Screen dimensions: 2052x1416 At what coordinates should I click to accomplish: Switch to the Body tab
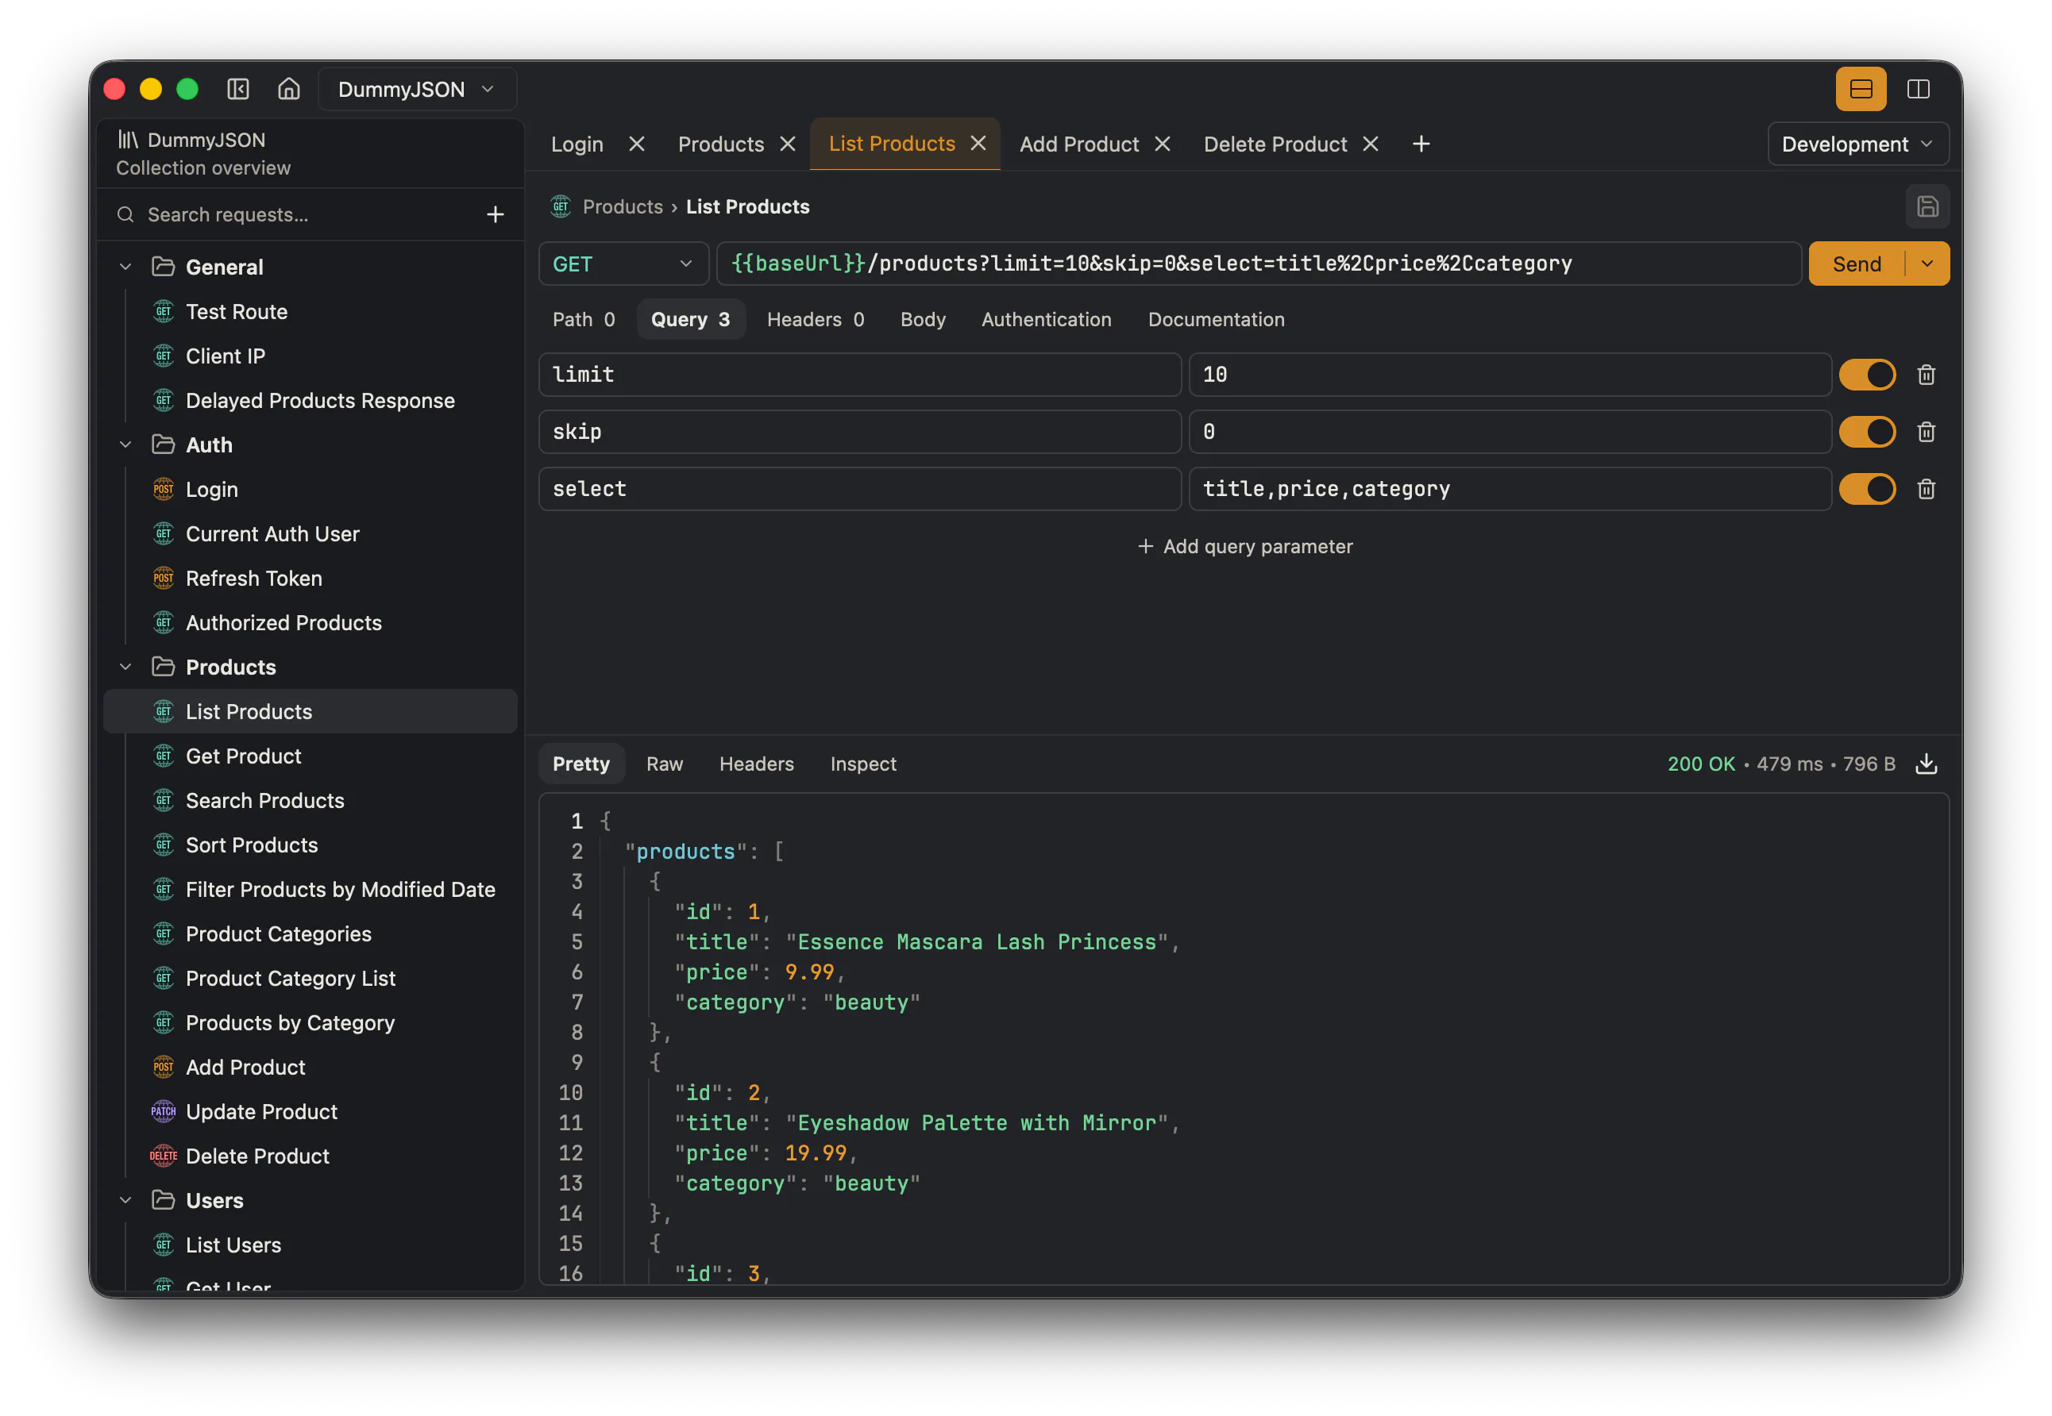coord(922,319)
